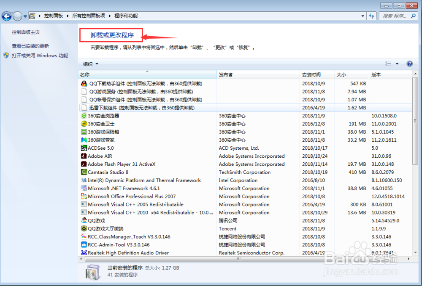The height and width of the screenshot is (286, 422).
Task: Click size 410 MB cell
Action: point(357,172)
